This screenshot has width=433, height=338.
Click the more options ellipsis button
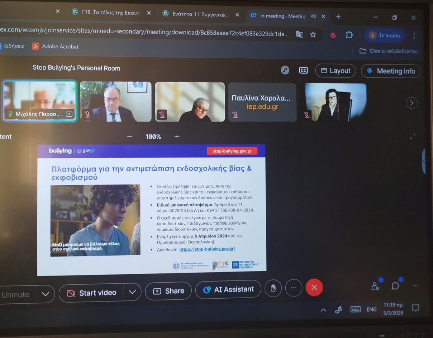[x=294, y=288]
